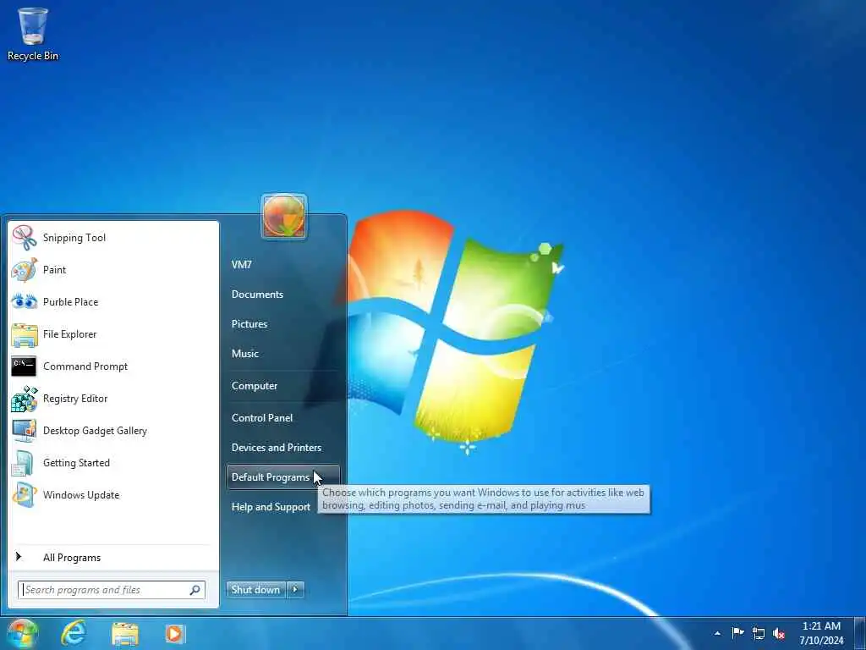
Task: Click the taskbar clock showing 1:21 AM
Action: tap(821, 626)
